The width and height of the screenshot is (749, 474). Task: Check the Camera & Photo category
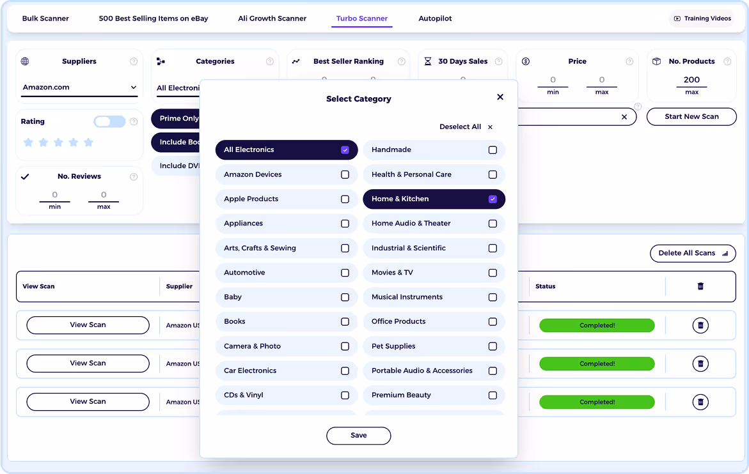click(x=345, y=346)
